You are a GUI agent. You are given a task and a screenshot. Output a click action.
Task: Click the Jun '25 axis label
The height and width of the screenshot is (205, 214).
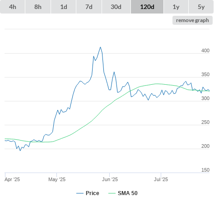pos(110,179)
